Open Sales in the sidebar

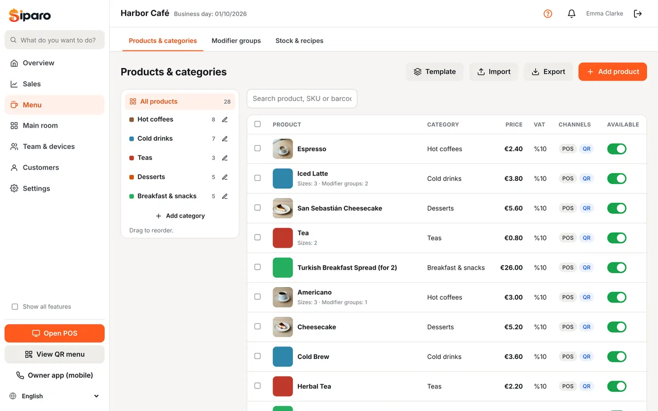(54, 84)
